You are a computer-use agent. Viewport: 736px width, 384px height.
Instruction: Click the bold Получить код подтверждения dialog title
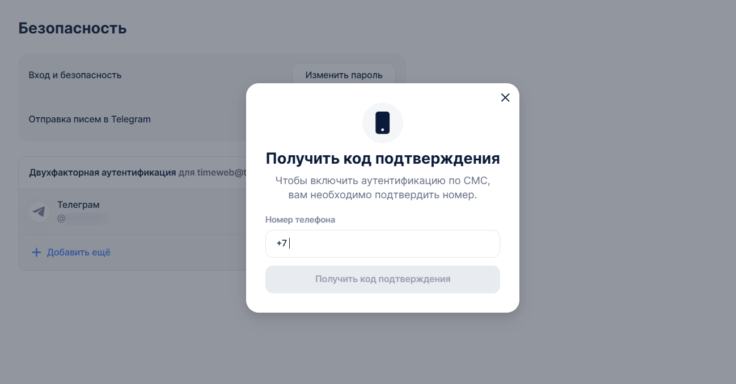[383, 159]
